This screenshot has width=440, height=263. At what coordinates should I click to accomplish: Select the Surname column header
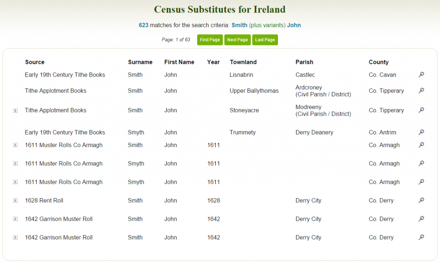pyautogui.click(x=140, y=62)
